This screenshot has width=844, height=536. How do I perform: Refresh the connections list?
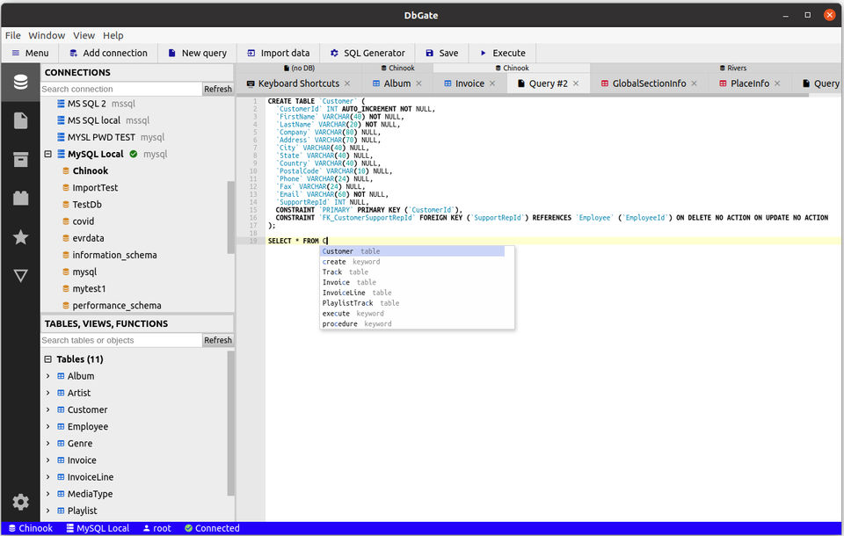(218, 89)
